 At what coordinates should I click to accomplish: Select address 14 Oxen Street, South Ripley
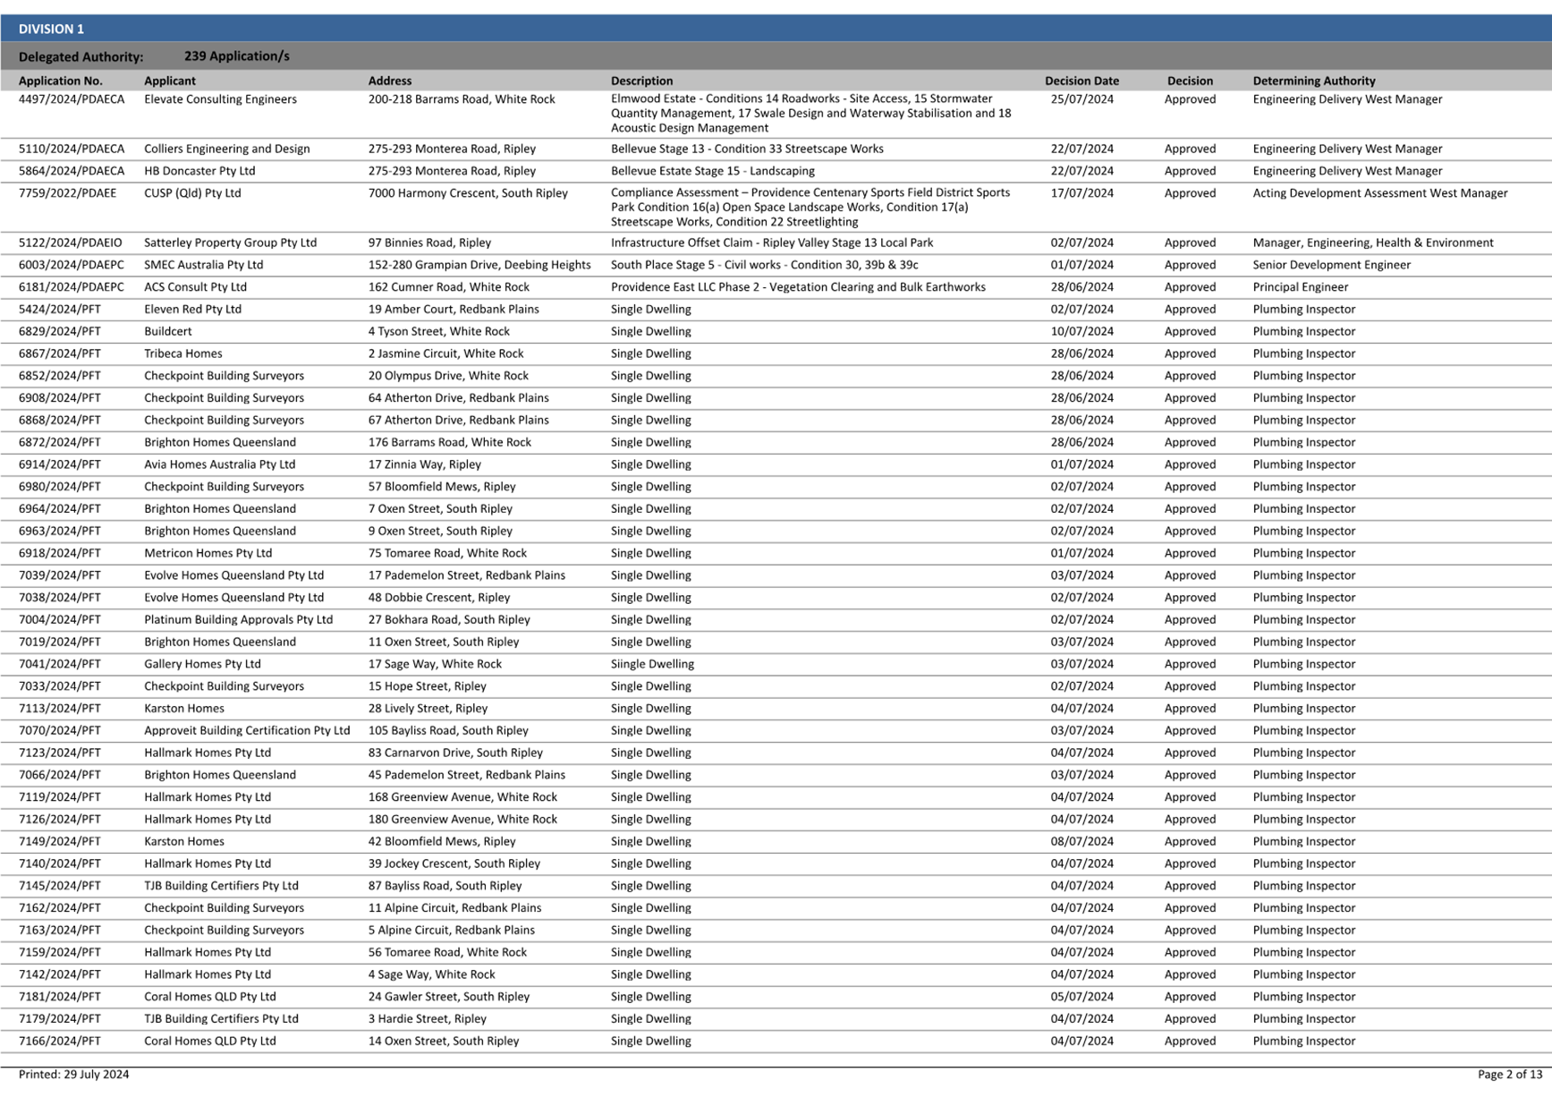443,1041
